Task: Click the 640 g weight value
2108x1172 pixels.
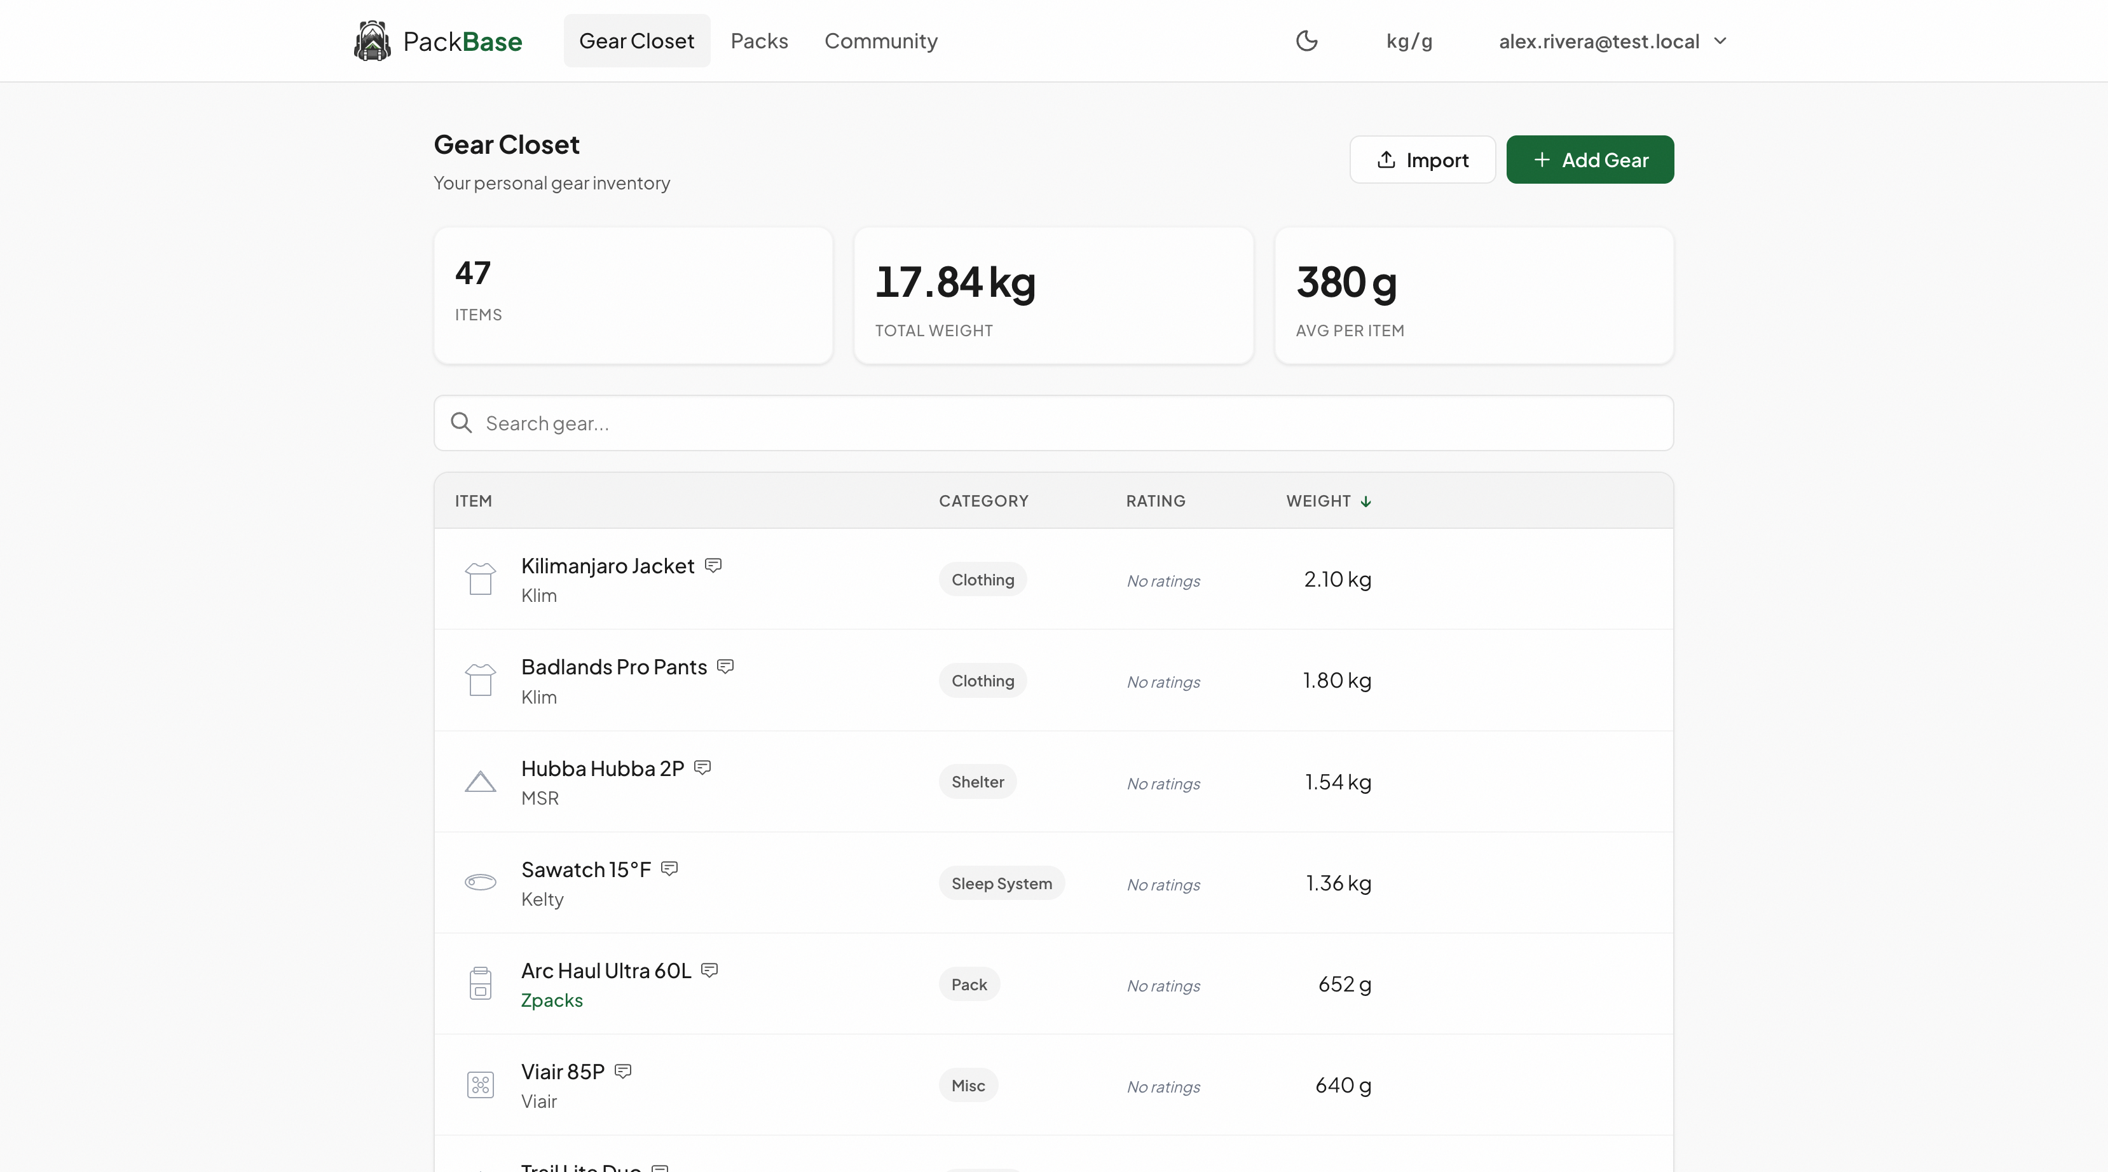Action: pyautogui.click(x=1343, y=1086)
